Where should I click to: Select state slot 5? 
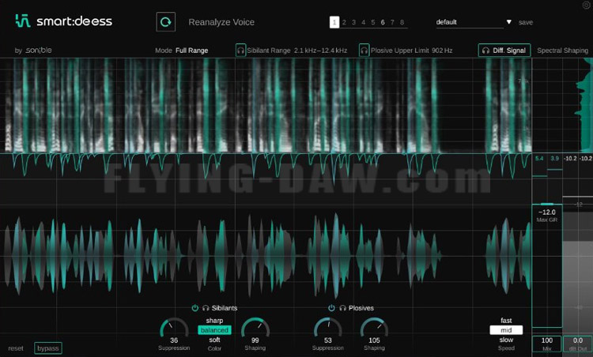[373, 22]
